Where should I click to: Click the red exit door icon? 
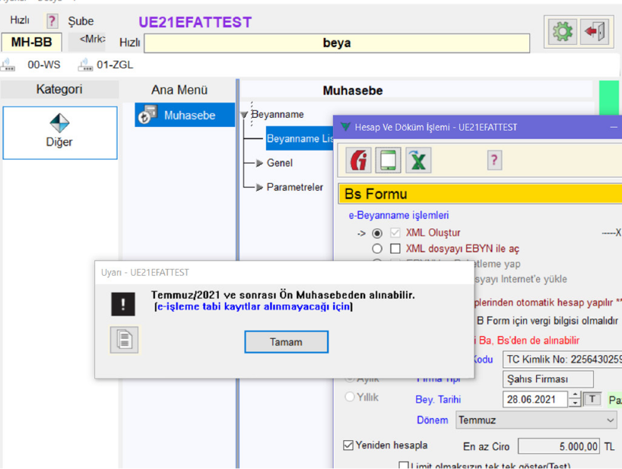point(594,32)
